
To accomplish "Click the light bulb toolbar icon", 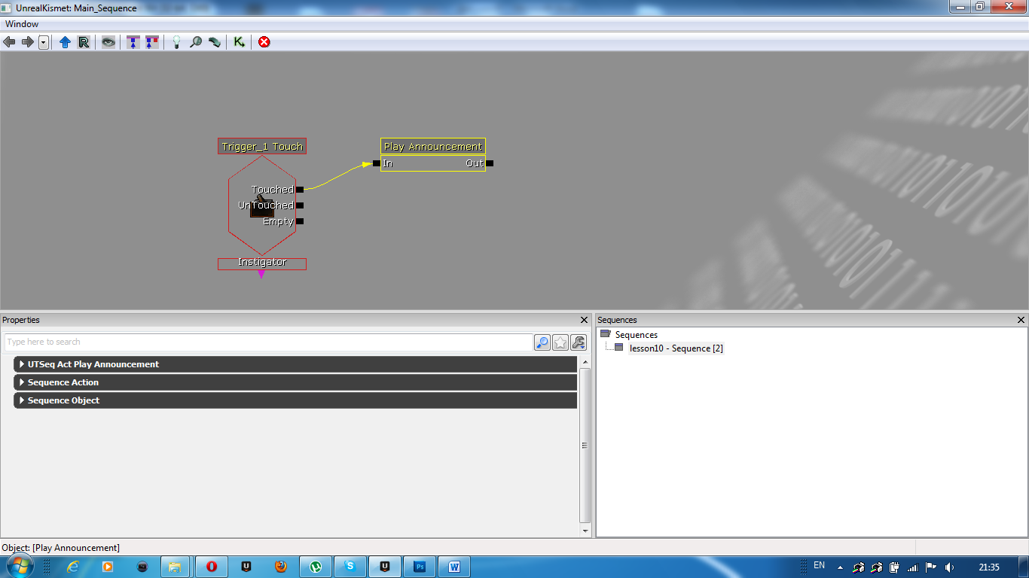I will click(176, 42).
